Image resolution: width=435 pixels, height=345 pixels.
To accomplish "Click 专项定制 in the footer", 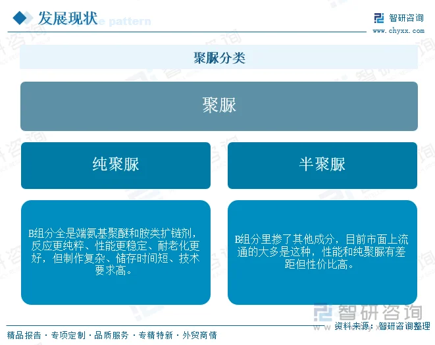I will (x=68, y=335).
